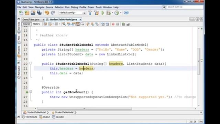Start macro recording with red circle icon
Image resolution: width=220 pixels, height=124 pixels.
[x=113, y=24]
